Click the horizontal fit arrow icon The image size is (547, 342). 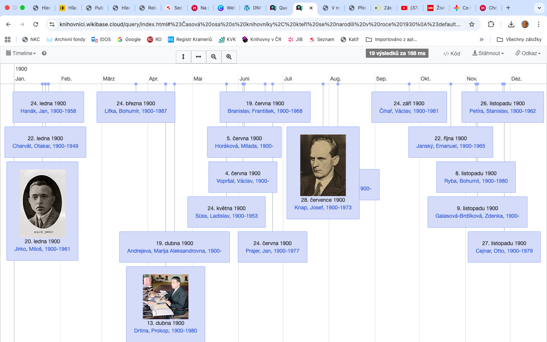click(x=198, y=57)
